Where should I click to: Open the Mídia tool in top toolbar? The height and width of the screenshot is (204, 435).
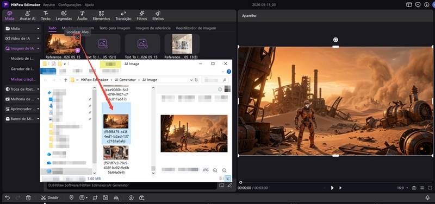click(x=9, y=16)
